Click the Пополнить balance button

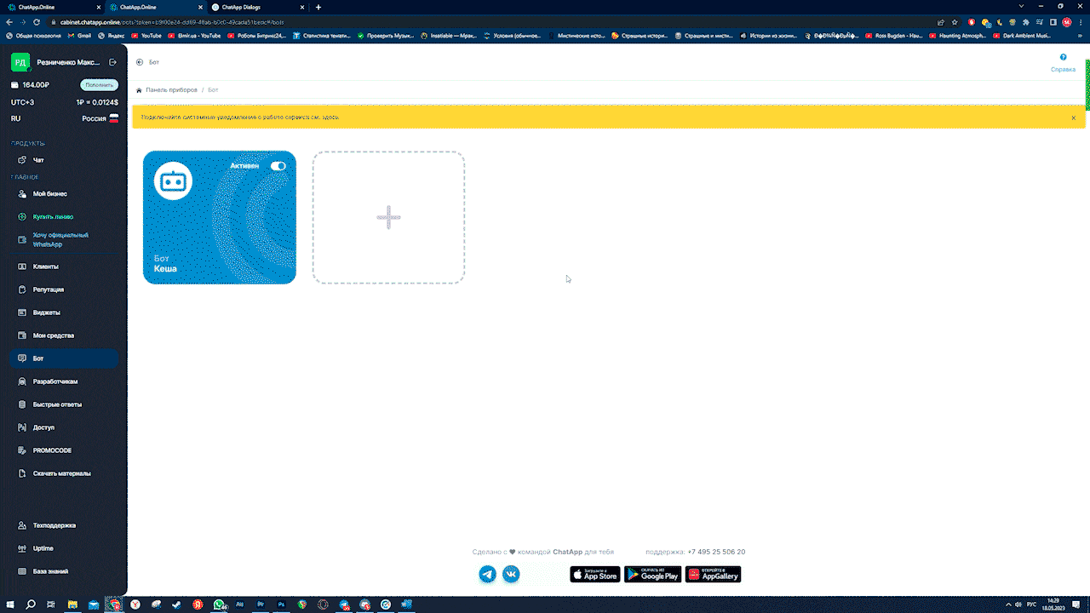tap(99, 85)
